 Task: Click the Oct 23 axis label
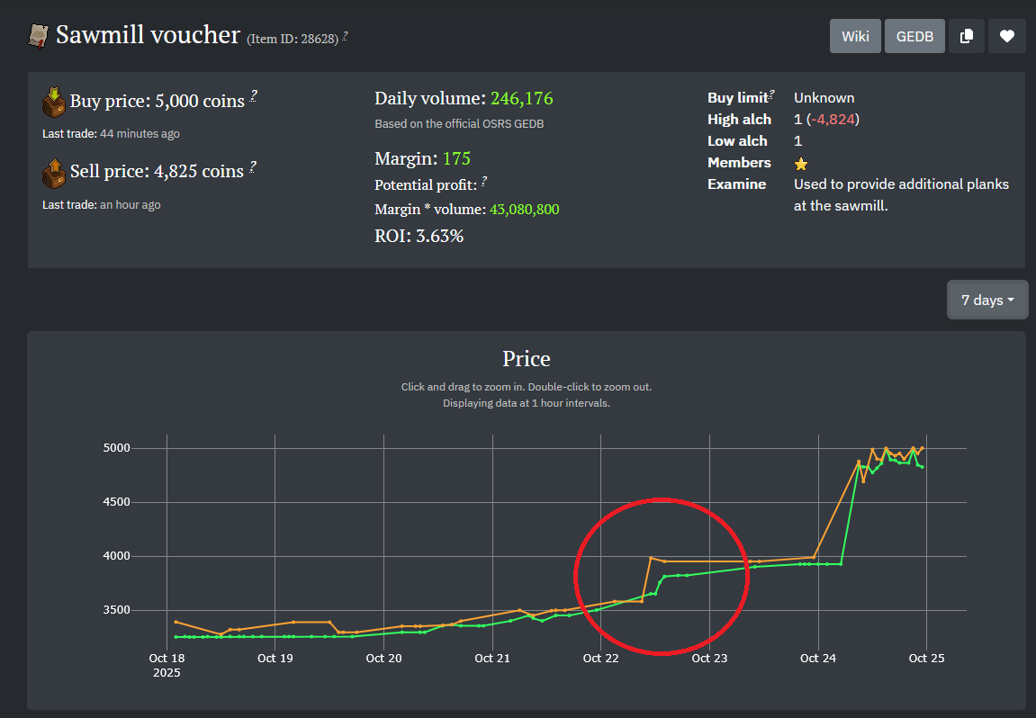(x=709, y=658)
